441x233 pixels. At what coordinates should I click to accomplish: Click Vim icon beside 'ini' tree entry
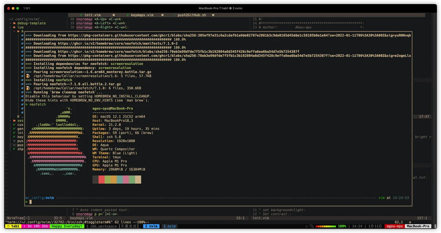(x=14, y=133)
